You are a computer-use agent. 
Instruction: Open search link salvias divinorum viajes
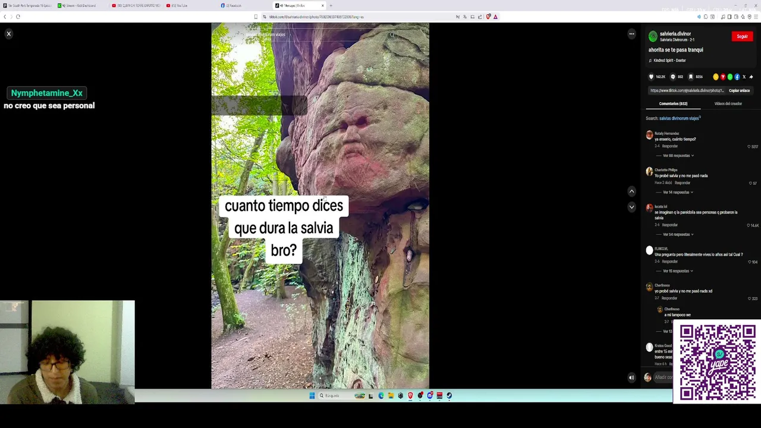coord(679,118)
